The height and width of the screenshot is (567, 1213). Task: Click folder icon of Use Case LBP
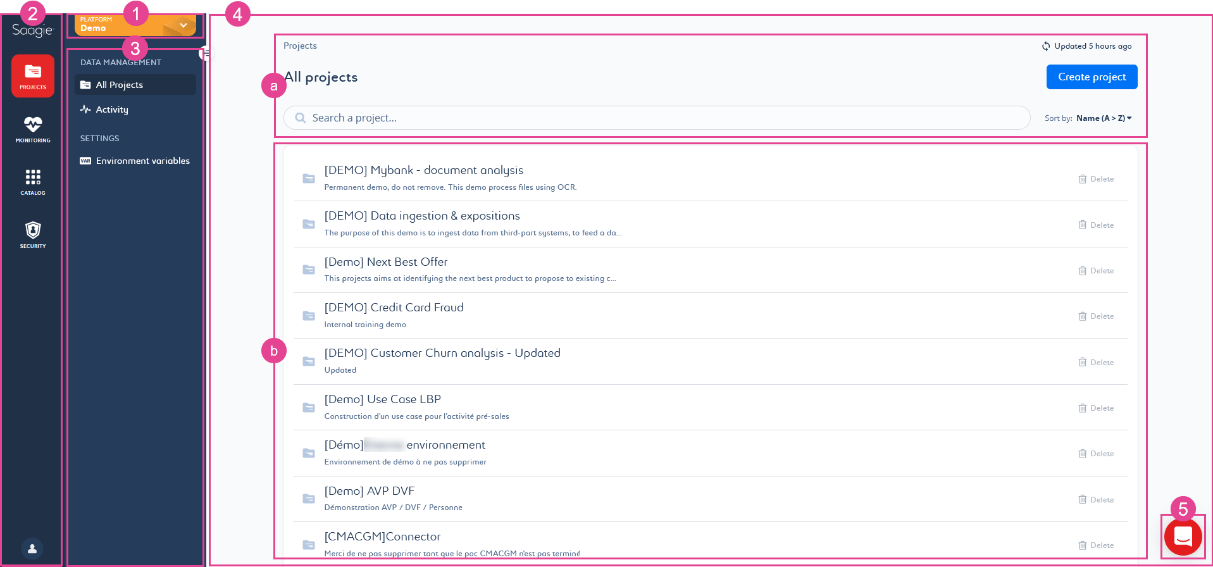click(x=309, y=408)
